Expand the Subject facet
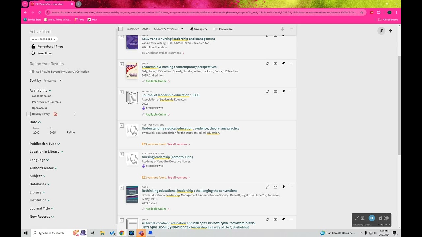This screenshot has height=237, width=422. (38, 176)
